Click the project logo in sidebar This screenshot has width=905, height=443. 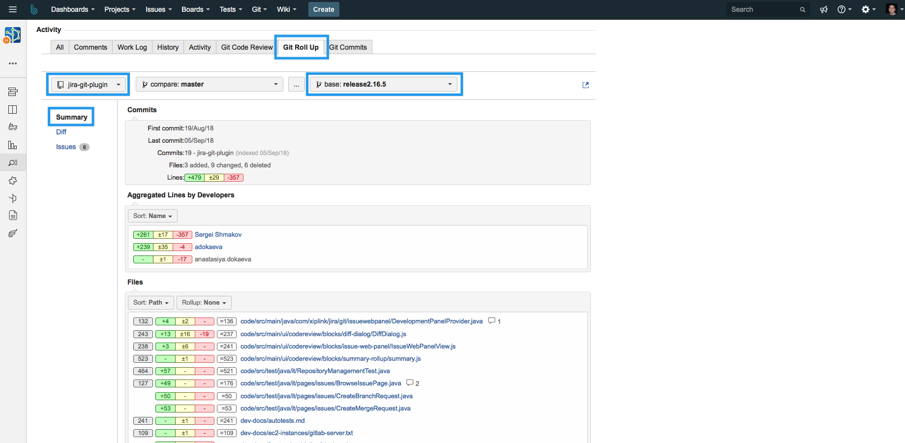(x=13, y=35)
